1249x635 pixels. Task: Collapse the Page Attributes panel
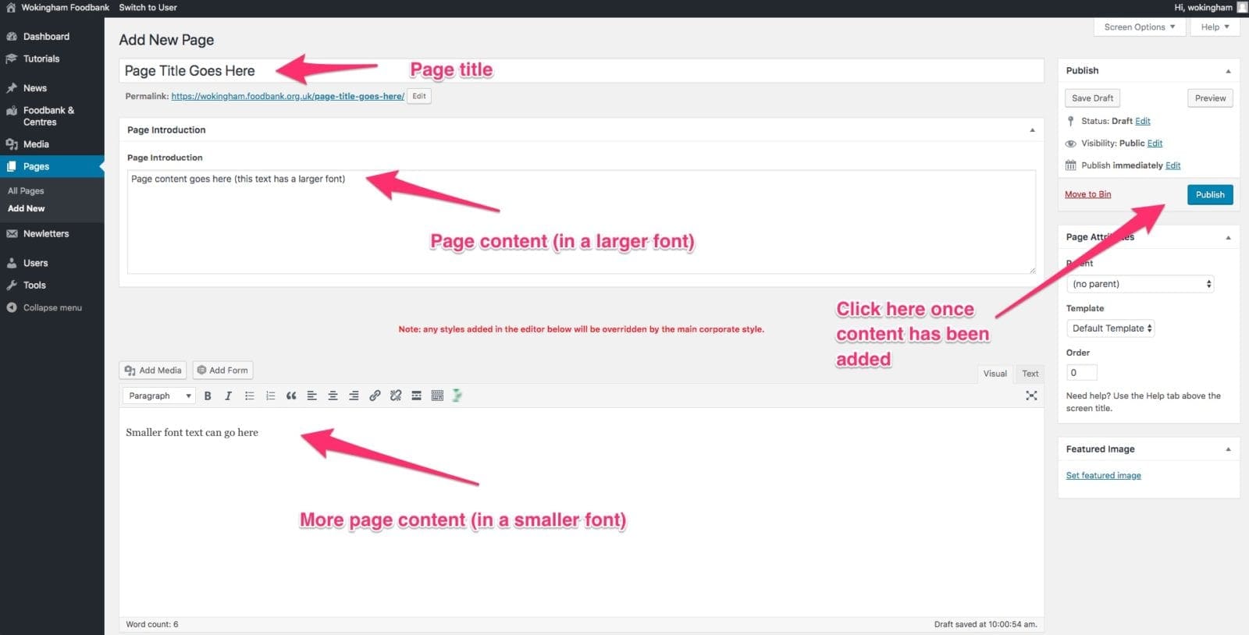(1228, 237)
